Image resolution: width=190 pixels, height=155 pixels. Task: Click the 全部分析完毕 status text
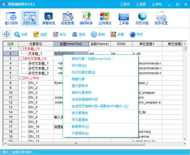pyautogui.click(x=23, y=152)
